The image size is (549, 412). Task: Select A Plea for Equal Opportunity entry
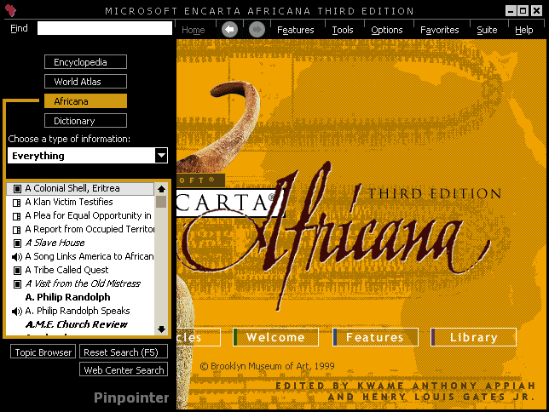coord(80,216)
